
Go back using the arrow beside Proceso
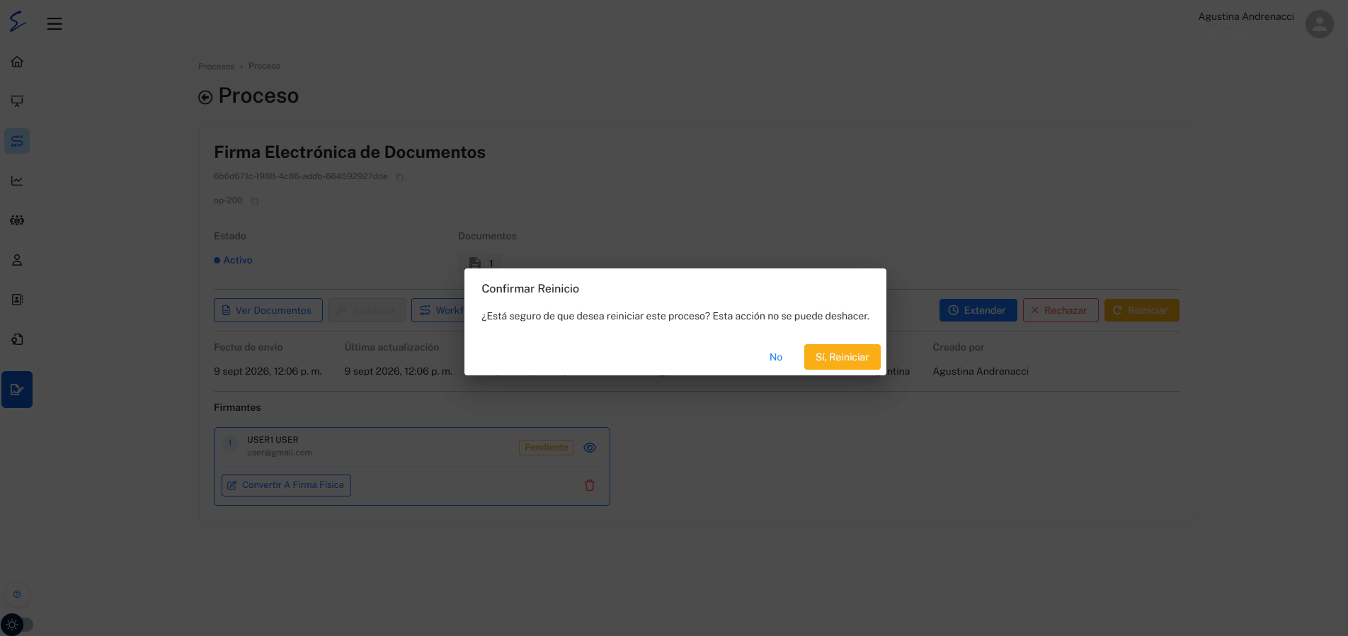[x=205, y=98]
